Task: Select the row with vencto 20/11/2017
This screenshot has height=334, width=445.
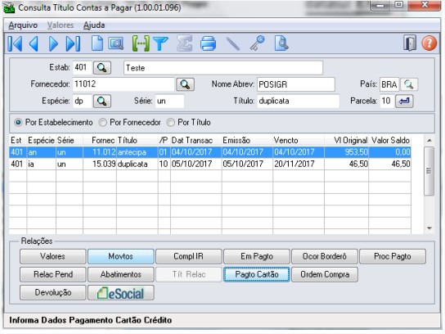Action: click(210, 164)
